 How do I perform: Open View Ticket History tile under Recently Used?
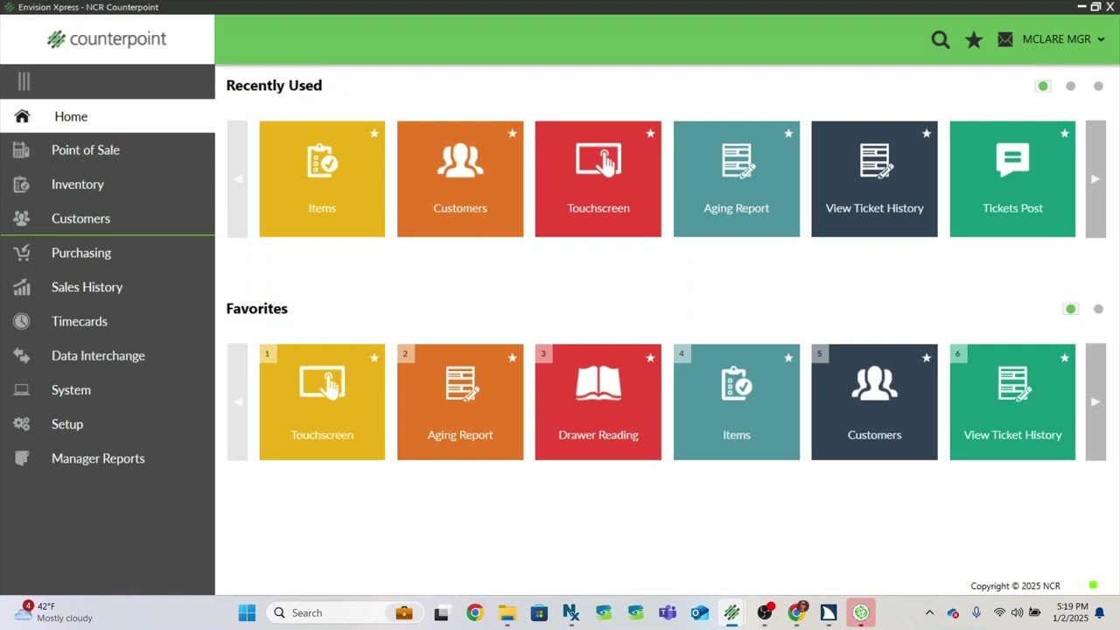874,178
